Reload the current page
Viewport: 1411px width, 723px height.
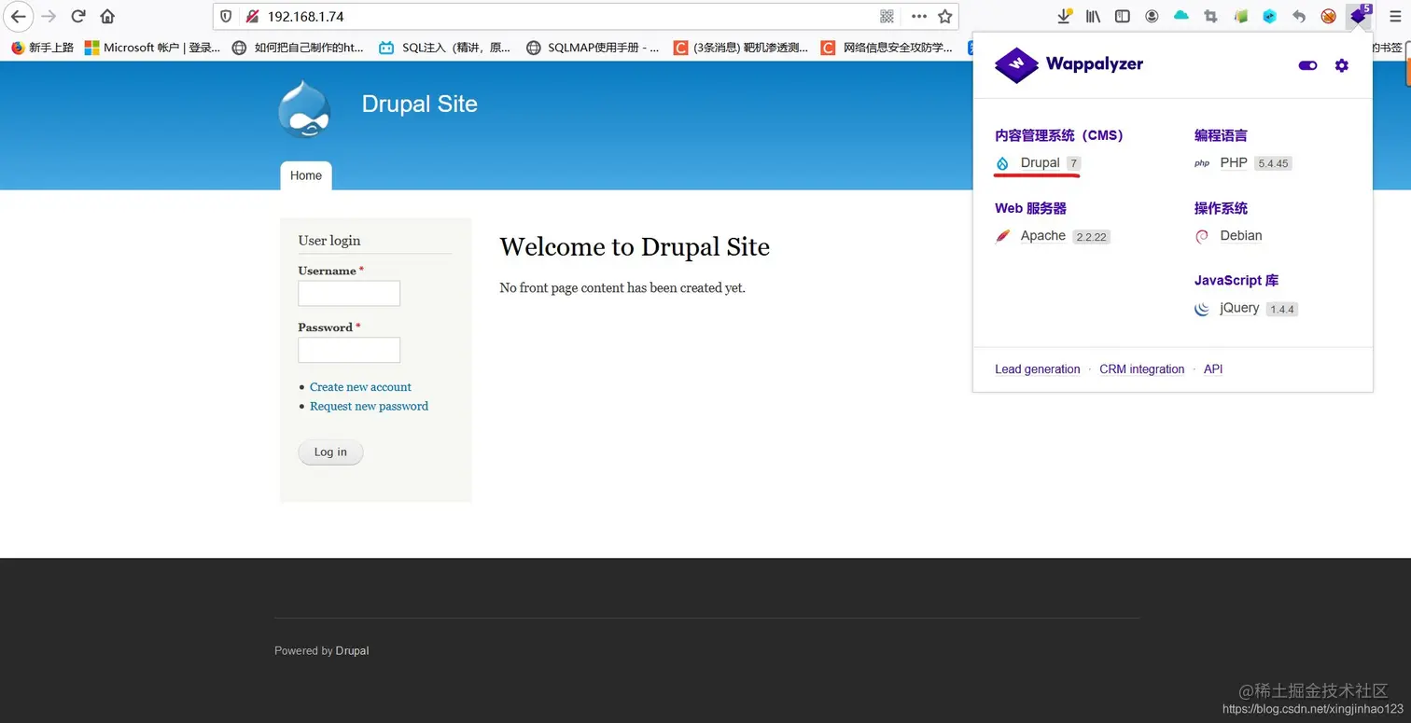click(78, 16)
